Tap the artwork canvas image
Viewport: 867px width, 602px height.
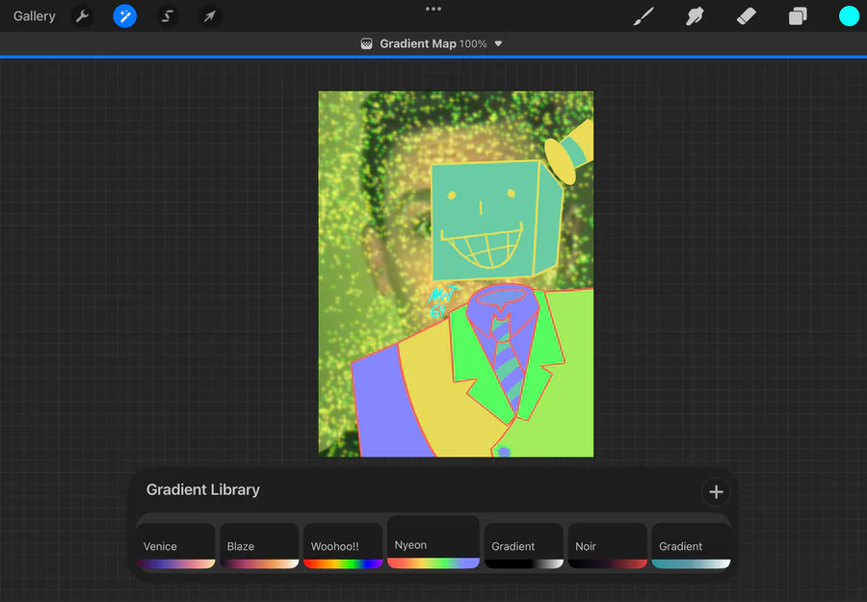(456, 275)
